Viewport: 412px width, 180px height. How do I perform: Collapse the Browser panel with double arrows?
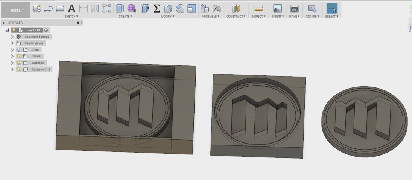[4, 23]
